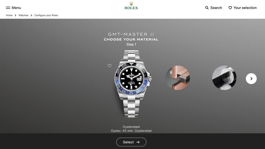Go to the Home breadcrumb link
Image resolution: width=265 pixels, height=149 pixels.
pos(9,15)
